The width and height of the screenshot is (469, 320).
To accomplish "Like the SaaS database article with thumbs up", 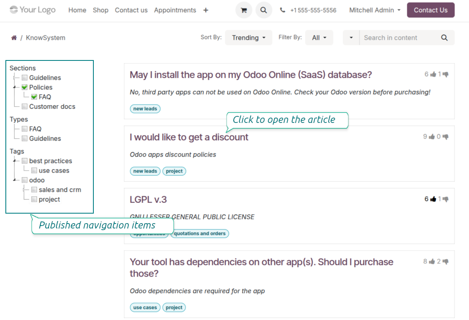I will coord(433,75).
